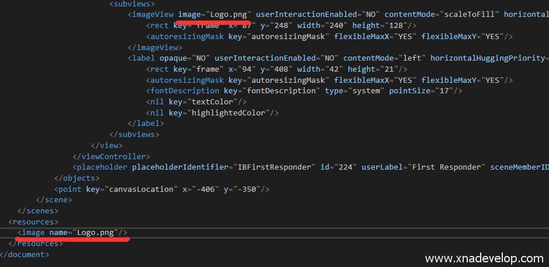549x267 pixels.
Task: Click the closing viewController tag
Action: [111, 156]
